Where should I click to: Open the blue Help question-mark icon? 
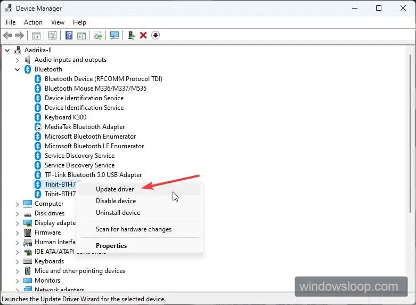pyautogui.click(x=69, y=35)
